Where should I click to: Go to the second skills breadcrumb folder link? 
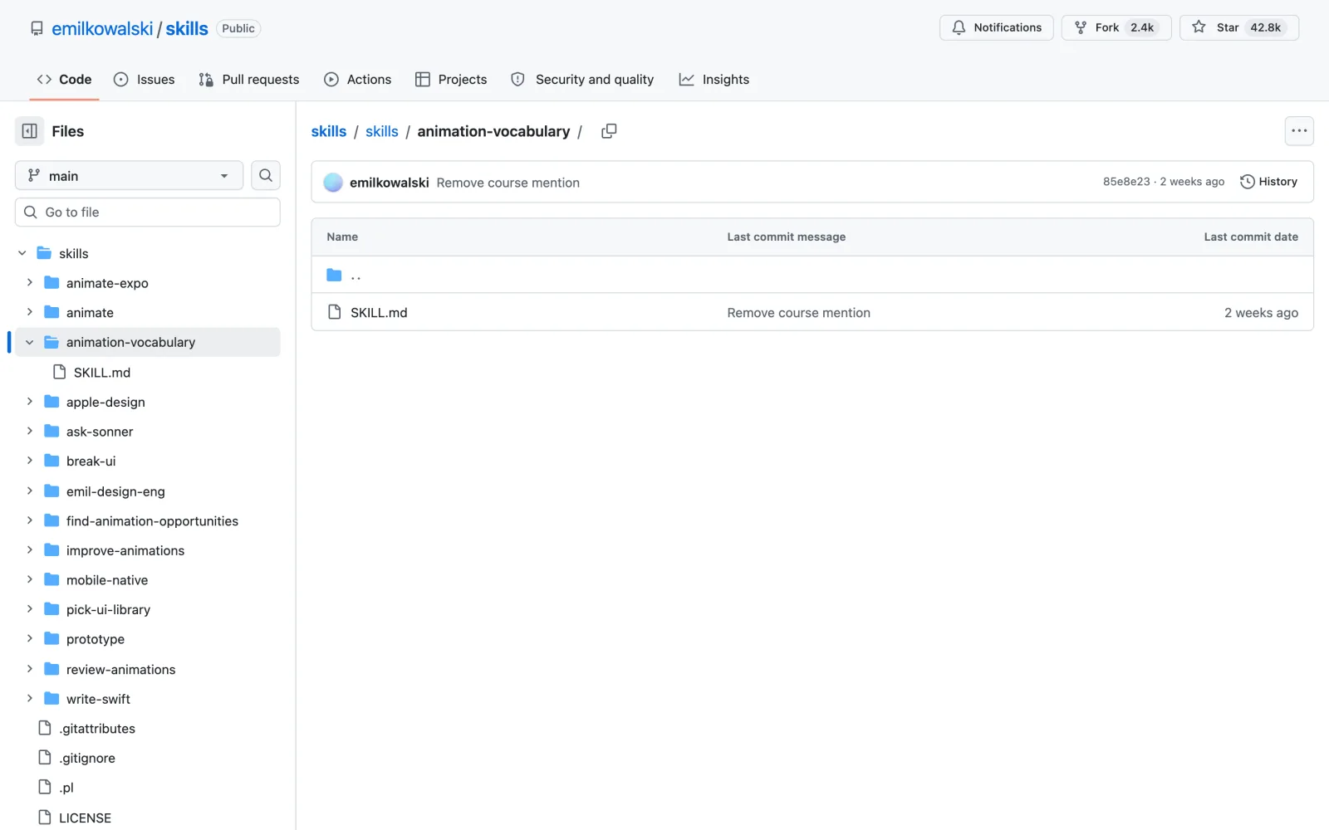(382, 131)
